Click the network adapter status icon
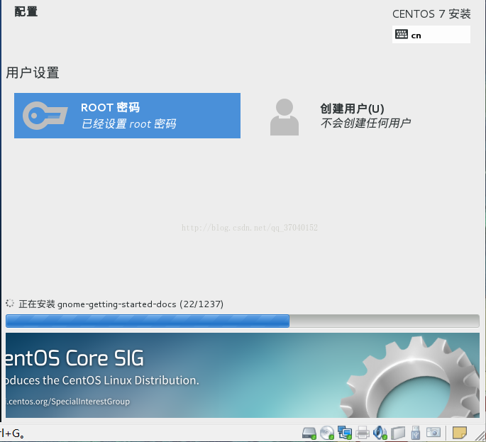 (344, 433)
